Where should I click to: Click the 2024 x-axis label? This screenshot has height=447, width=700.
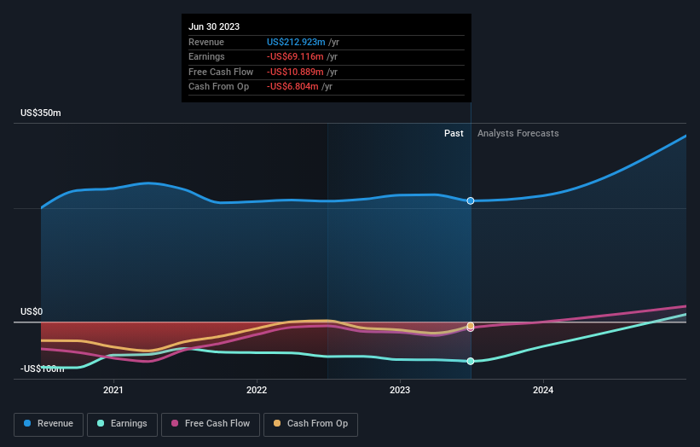(543, 390)
